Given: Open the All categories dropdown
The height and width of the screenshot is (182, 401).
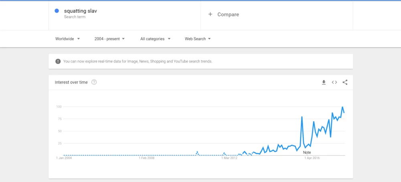Looking at the screenshot, I should pyautogui.click(x=155, y=39).
